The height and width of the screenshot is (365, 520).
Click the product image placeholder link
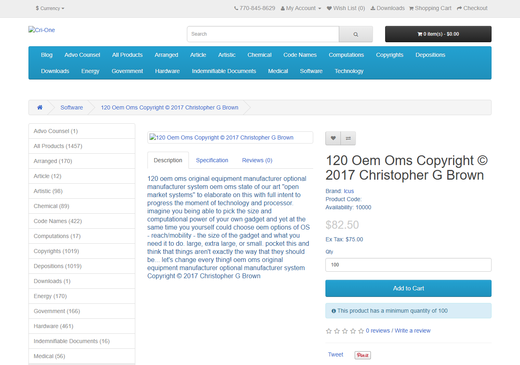tap(230, 137)
